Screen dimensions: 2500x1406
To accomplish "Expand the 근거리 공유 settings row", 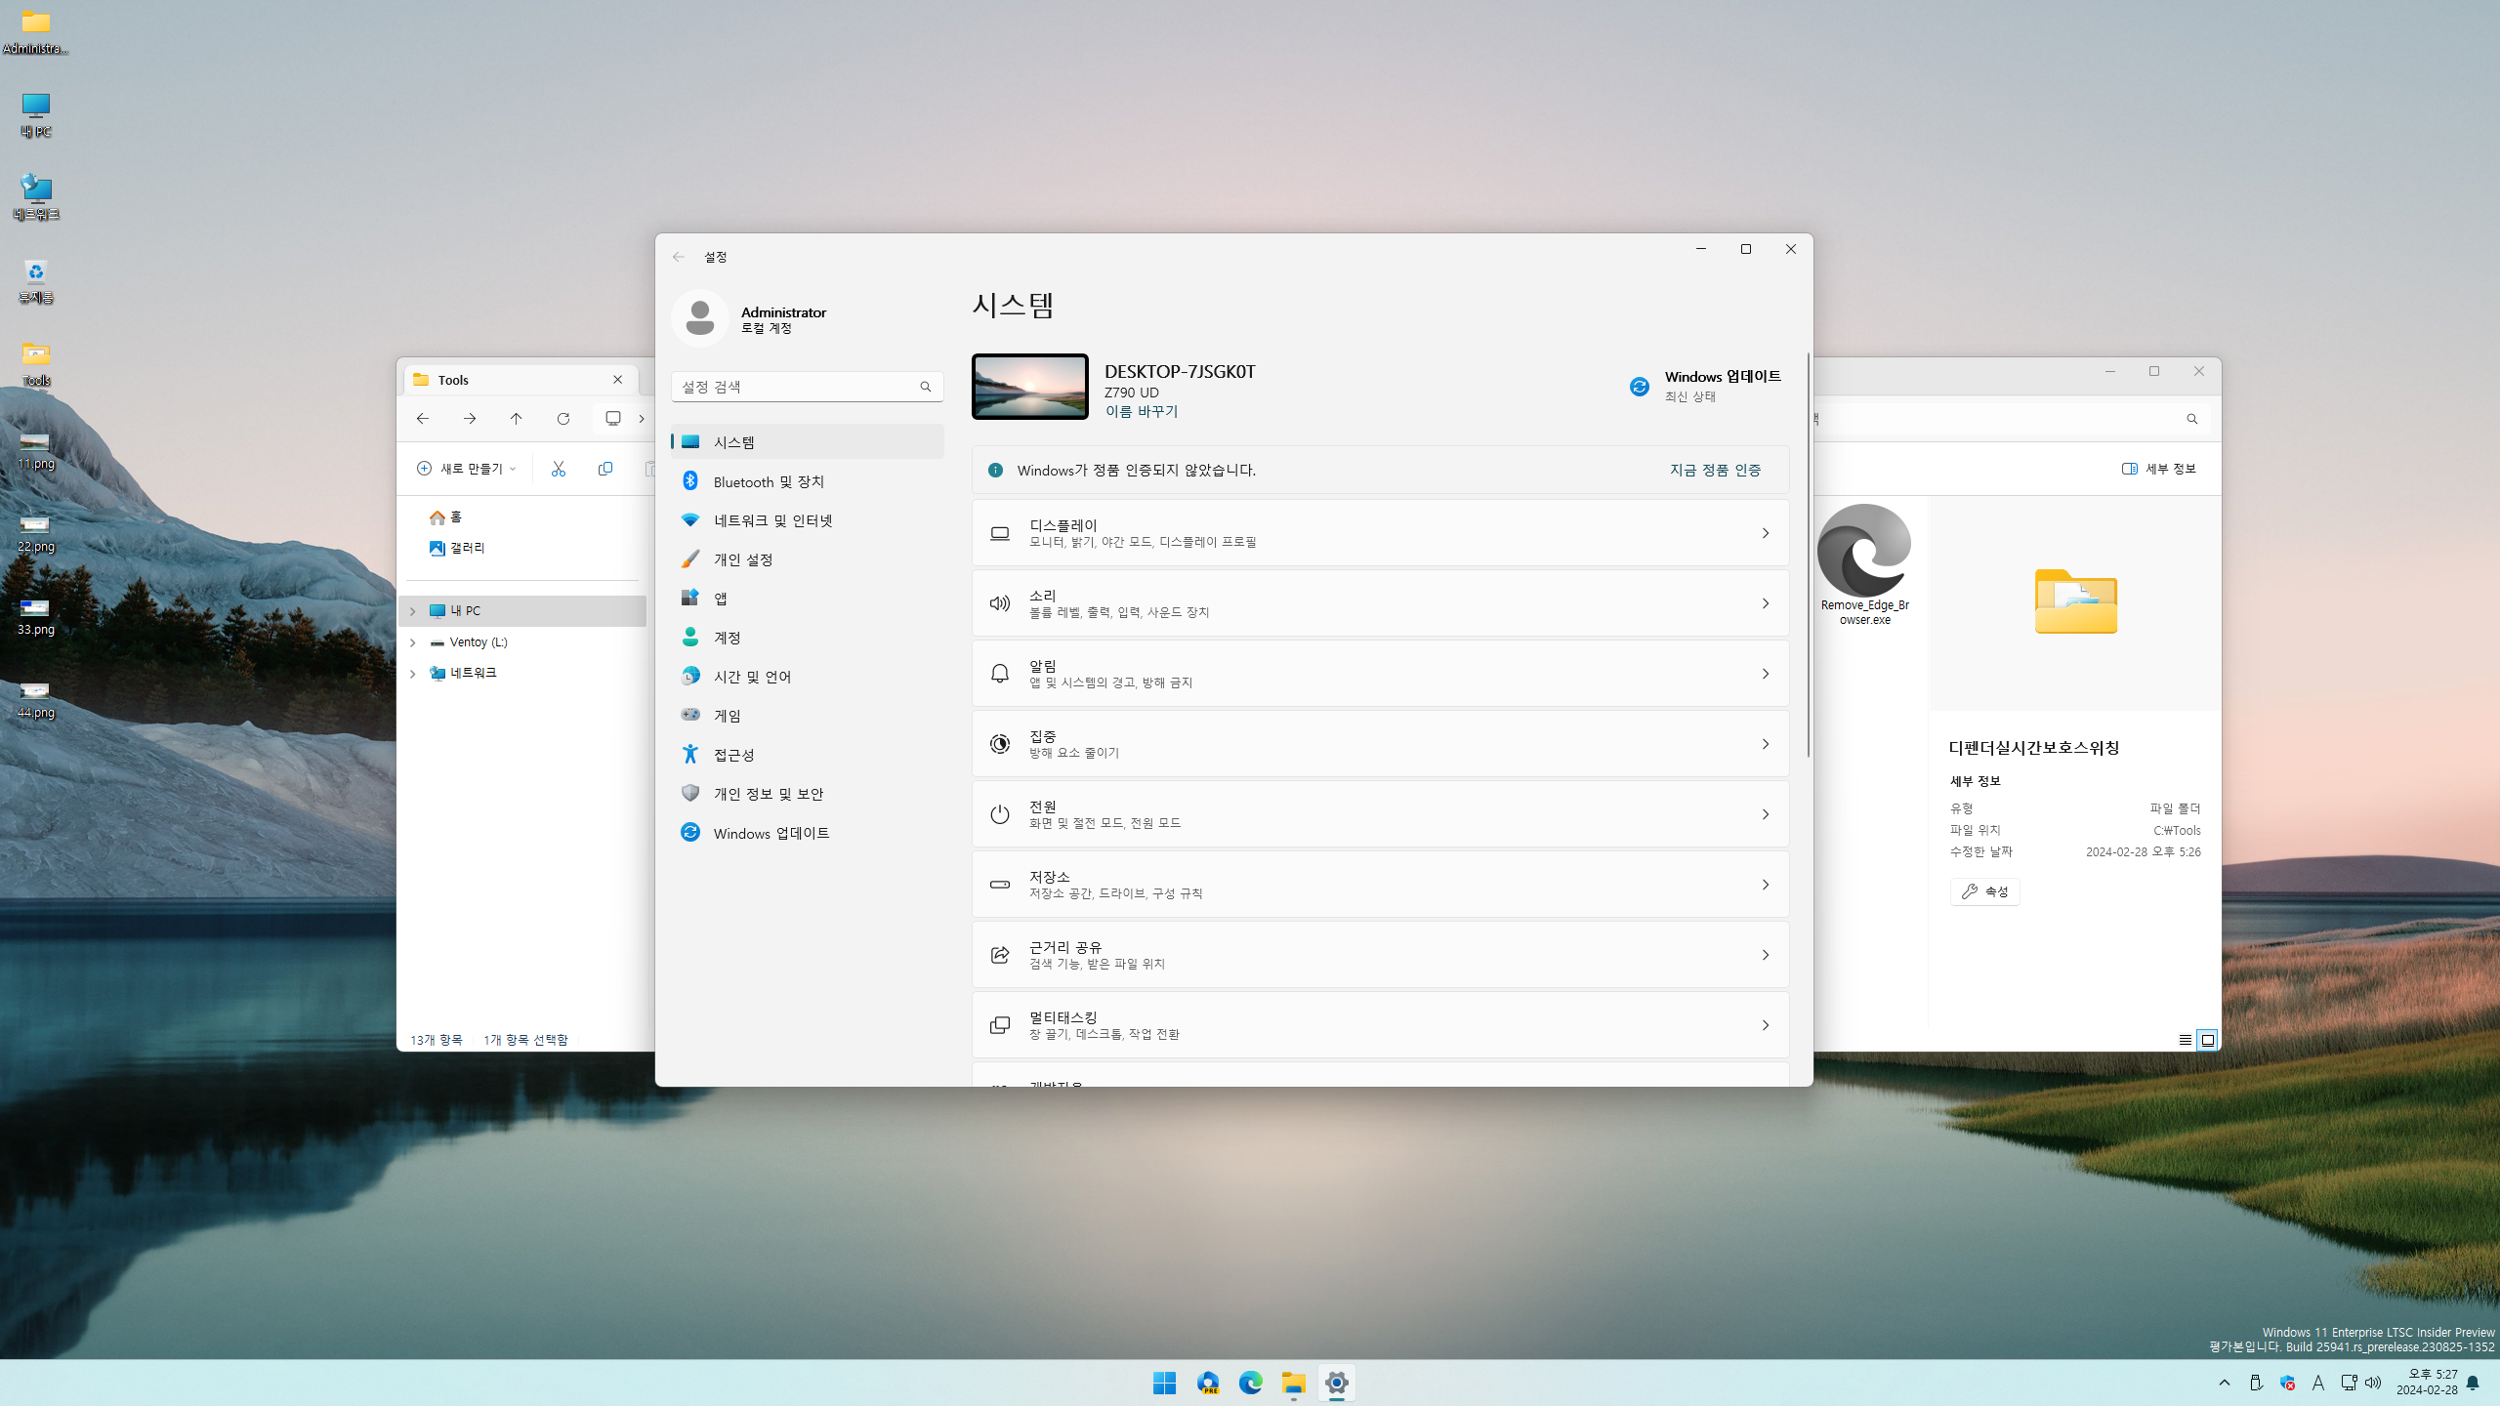I will (1380, 955).
